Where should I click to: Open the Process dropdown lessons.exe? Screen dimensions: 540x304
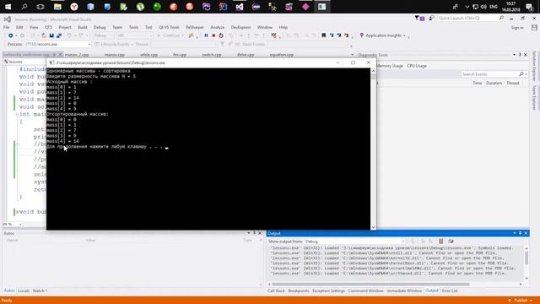(58, 44)
